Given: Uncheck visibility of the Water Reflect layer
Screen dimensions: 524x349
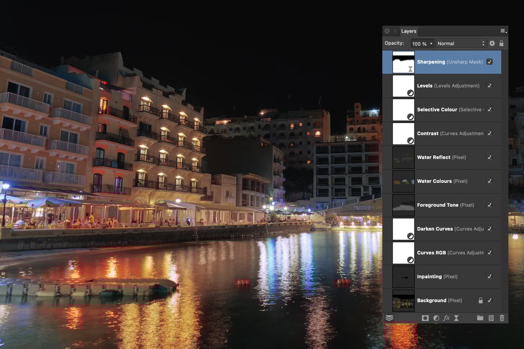Looking at the screenshot, I should tap(490, 157).
